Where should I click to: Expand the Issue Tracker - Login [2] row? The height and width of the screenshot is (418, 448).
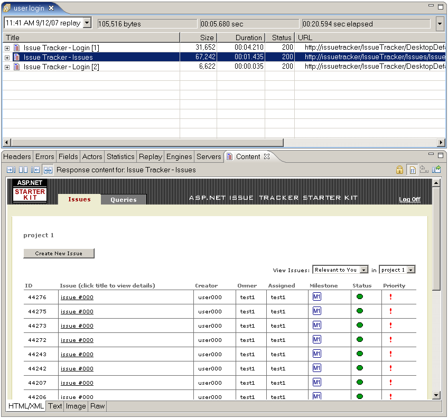pos(7,67)
